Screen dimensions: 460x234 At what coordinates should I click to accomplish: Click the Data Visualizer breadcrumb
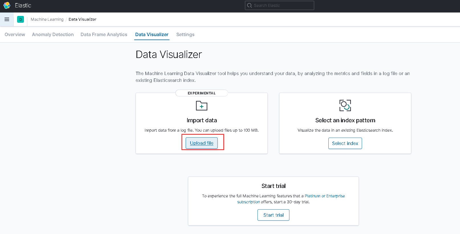(82, 19)
